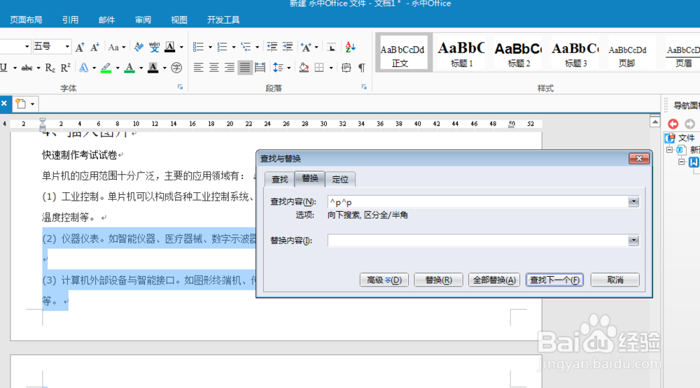This screenshot has width=700, height=388.
Task: Click the red back arrow in navigation panel
Action: tap(673, 124)
